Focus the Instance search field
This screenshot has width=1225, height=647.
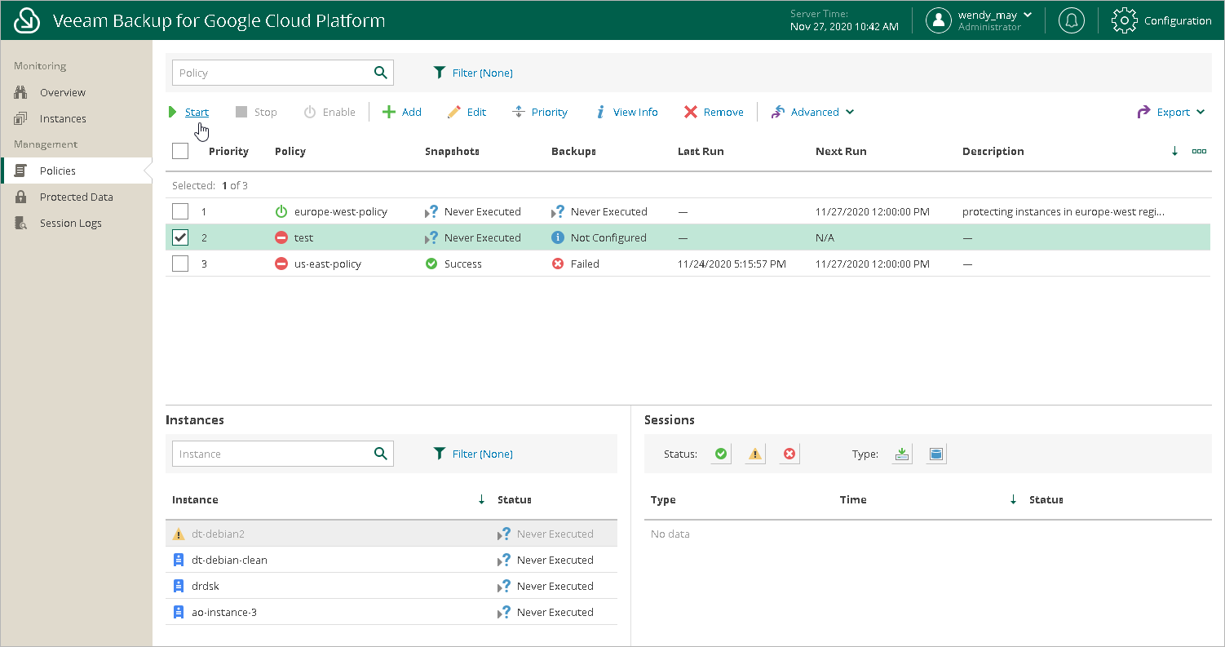271,454
